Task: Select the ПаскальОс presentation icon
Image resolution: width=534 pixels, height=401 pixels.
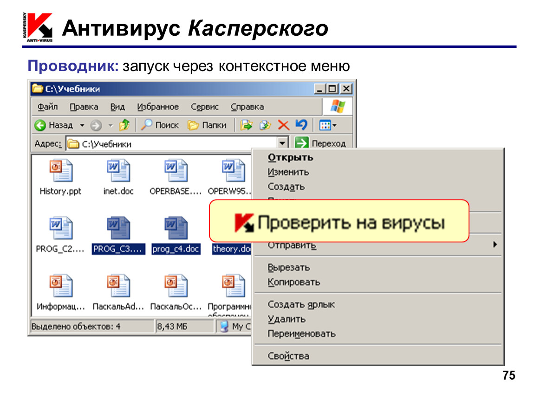Action: click(176, 285)
